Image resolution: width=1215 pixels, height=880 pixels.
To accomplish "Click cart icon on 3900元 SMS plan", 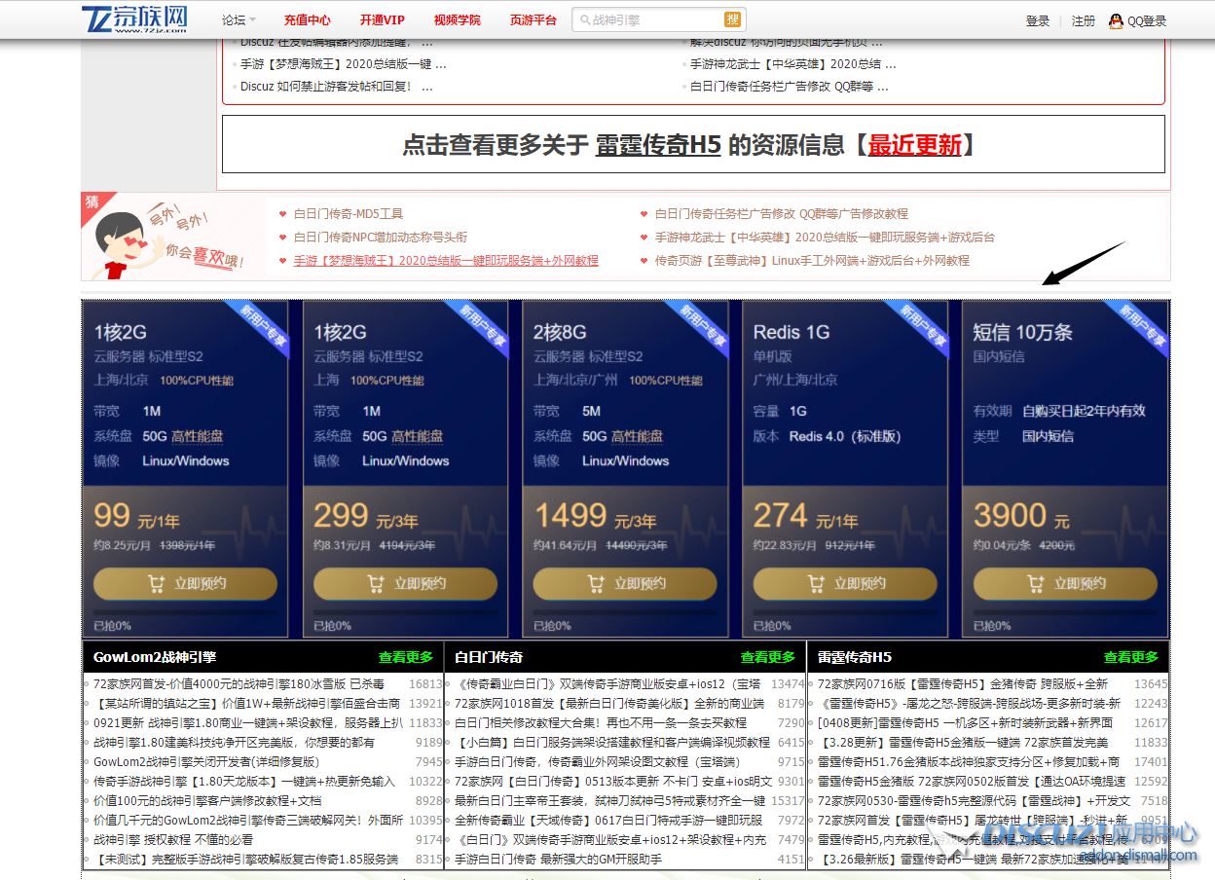I will (x=1036, y=584).
